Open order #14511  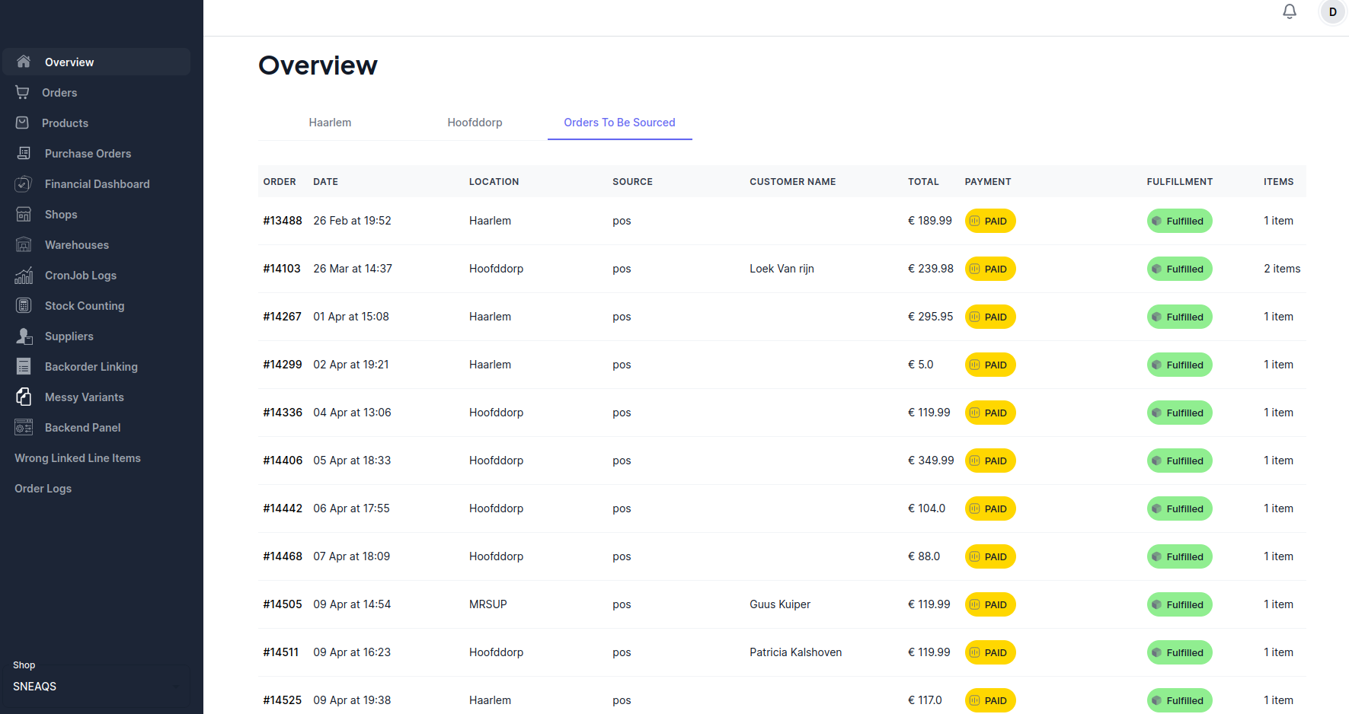[x=280, y=652]
